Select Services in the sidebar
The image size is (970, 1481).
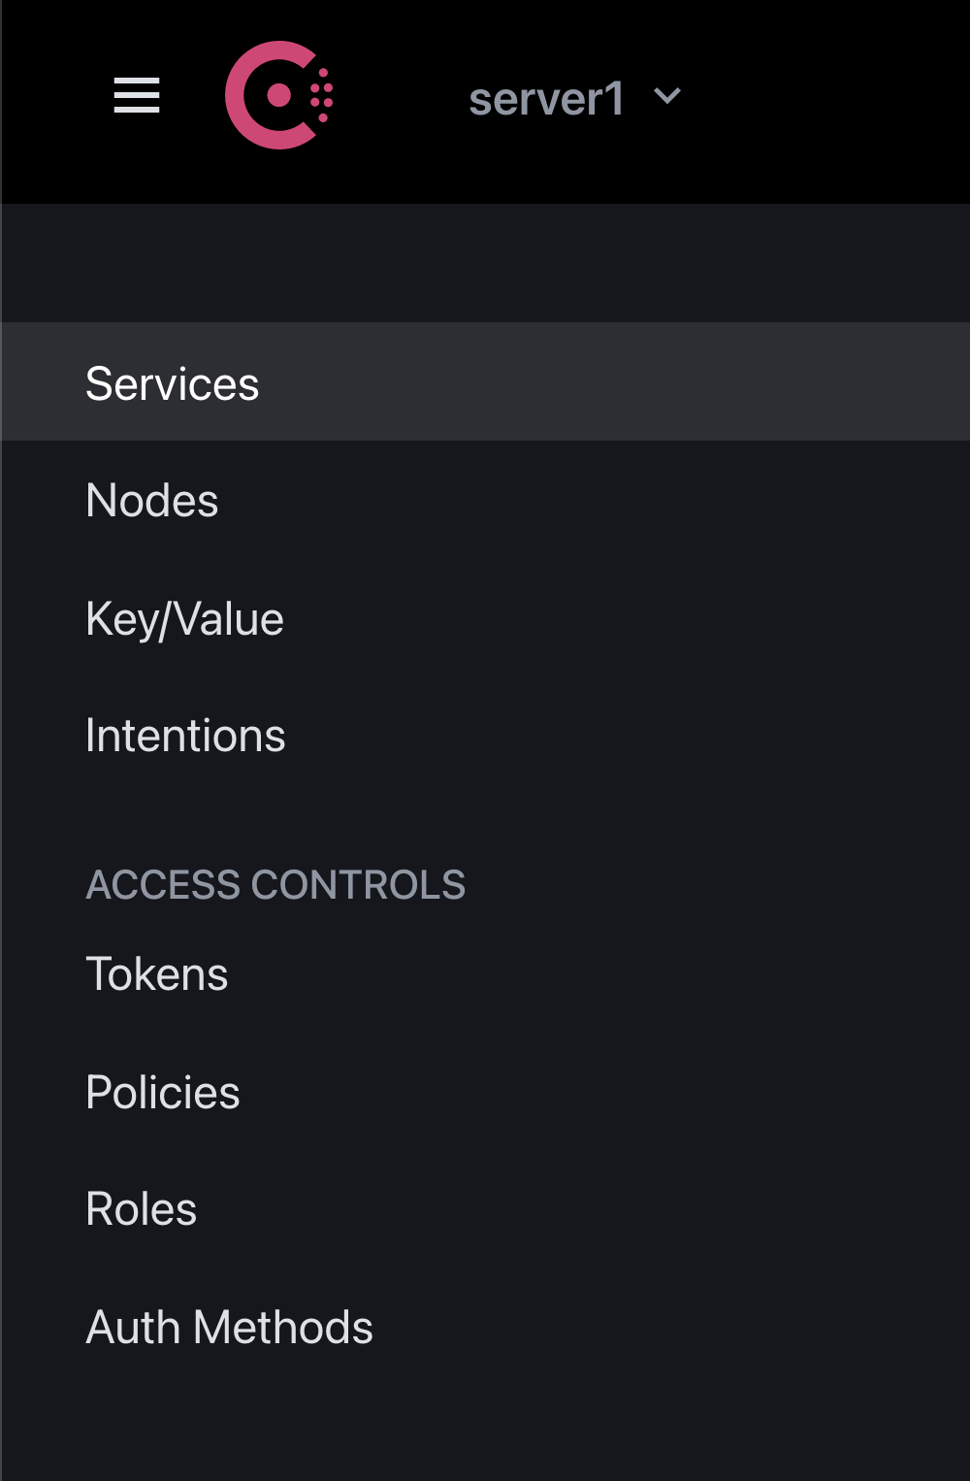click(x=173, y=383)
